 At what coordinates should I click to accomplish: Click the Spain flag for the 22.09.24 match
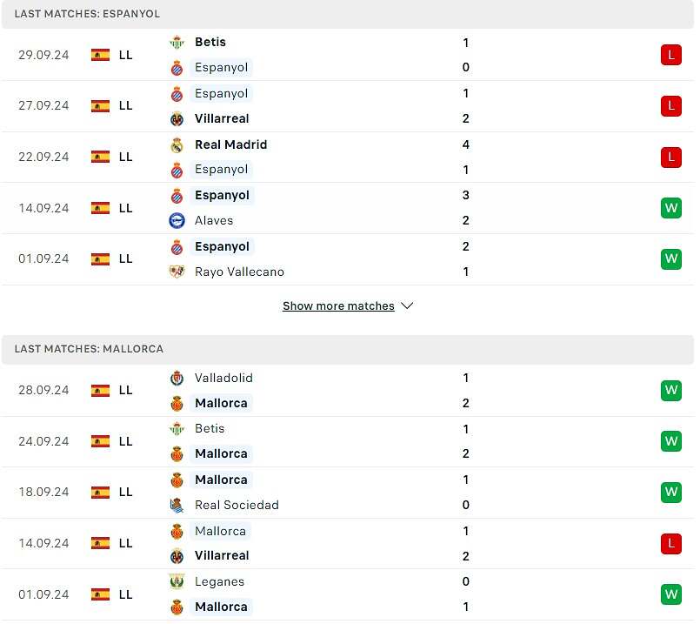coord(101,158)
